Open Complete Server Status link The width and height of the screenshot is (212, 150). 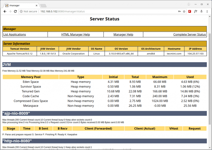point(189,34)
